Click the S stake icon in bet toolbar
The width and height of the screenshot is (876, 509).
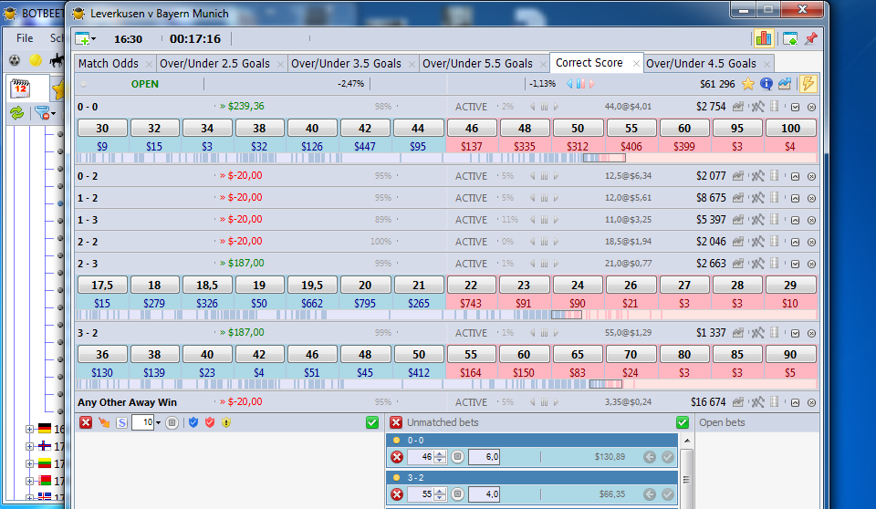[x=121, y=423]
